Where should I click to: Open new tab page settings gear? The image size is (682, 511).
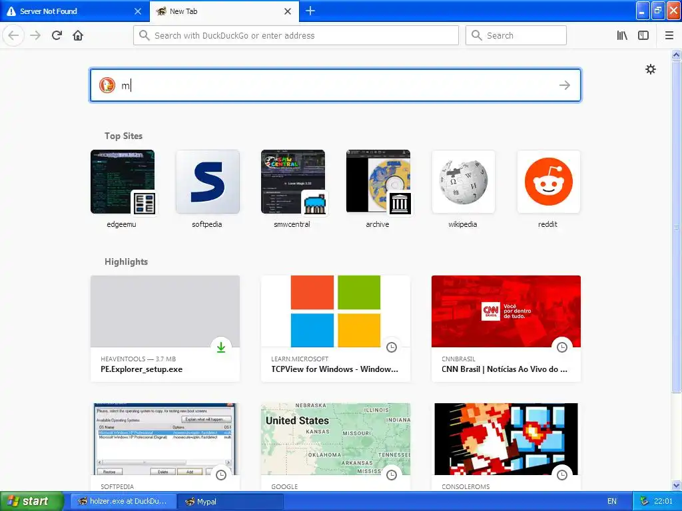[x=650, y=69]
